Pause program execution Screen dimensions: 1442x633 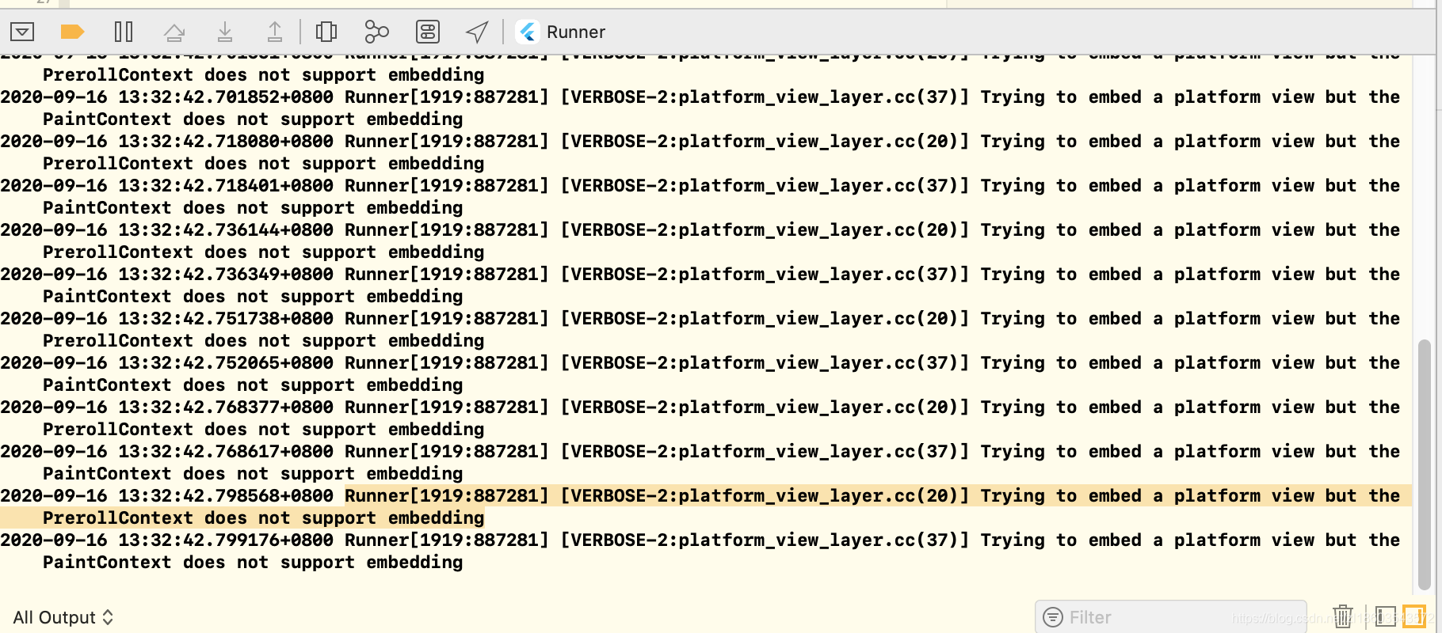(124, 32)
